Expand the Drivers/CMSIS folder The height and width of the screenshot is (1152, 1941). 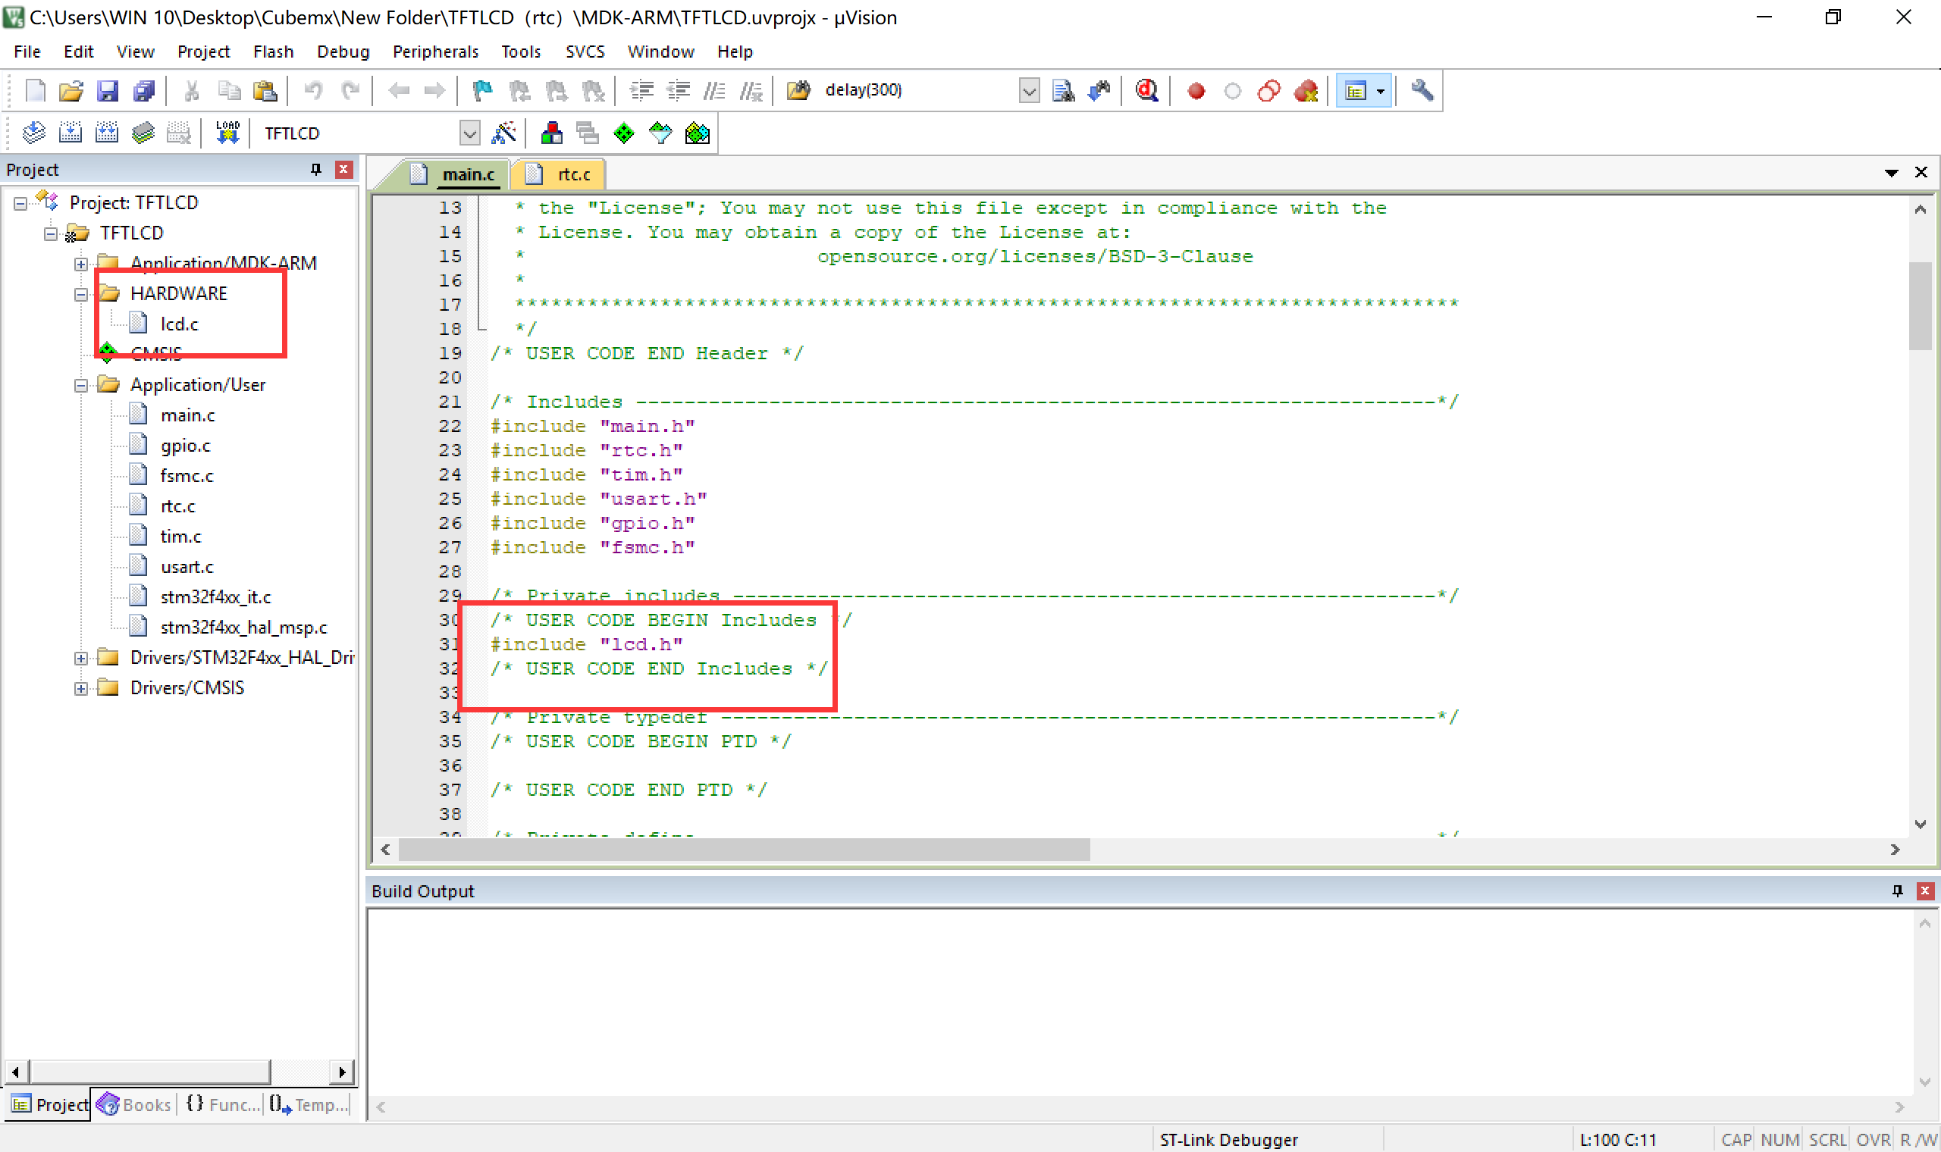coord(80,687)
